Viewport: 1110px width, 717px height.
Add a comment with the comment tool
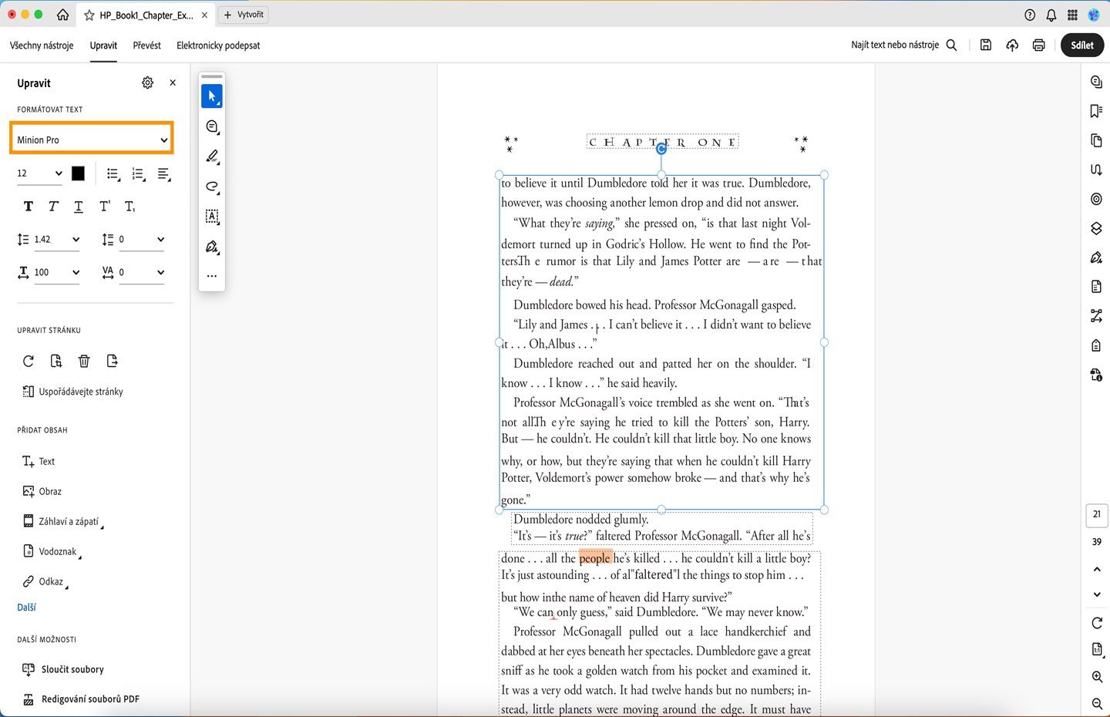click(x=212, y=126)
